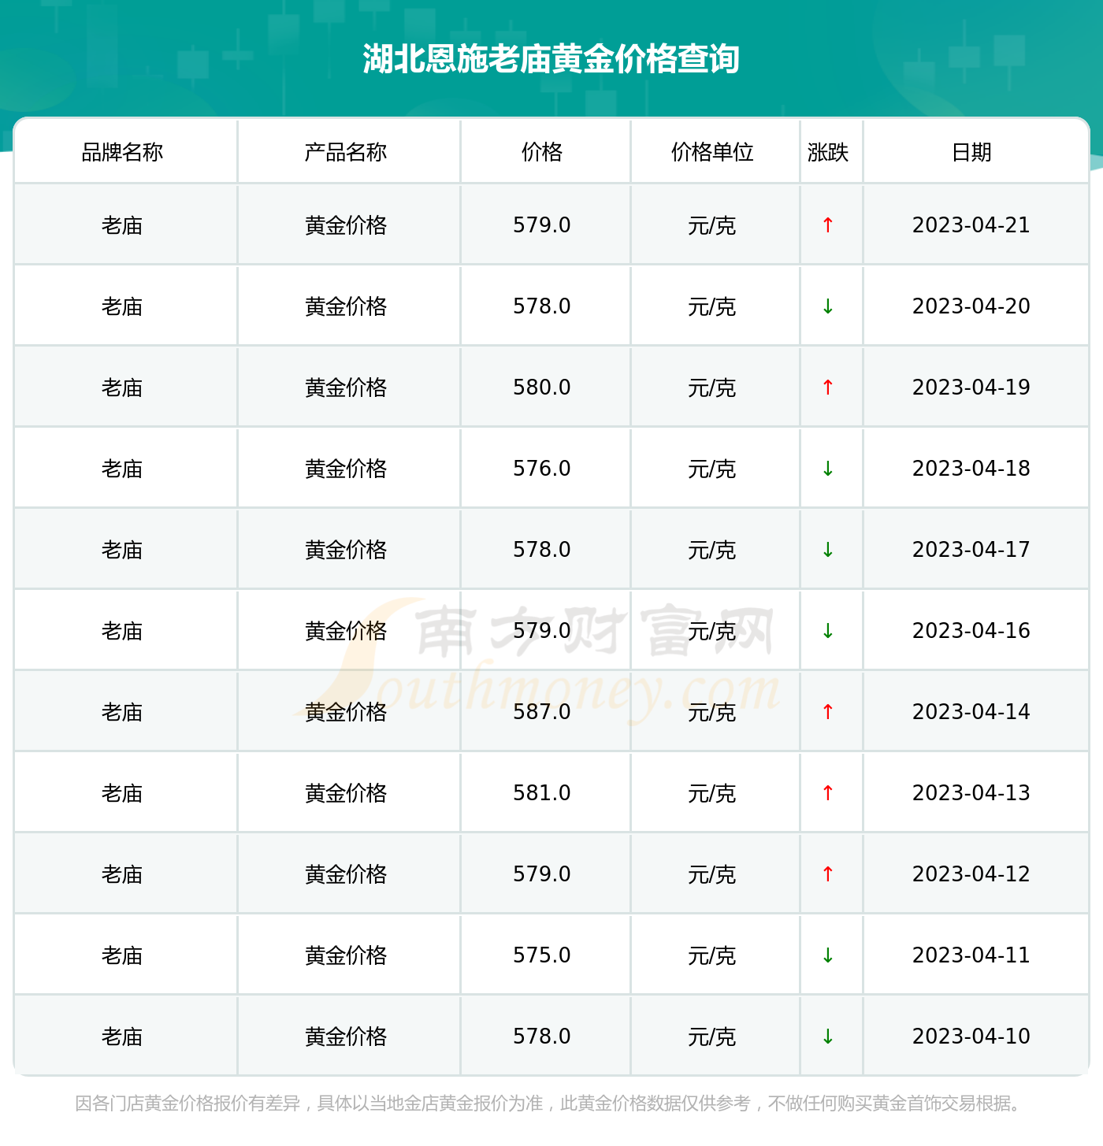Select the date 2023-04-21

[971, 225]
